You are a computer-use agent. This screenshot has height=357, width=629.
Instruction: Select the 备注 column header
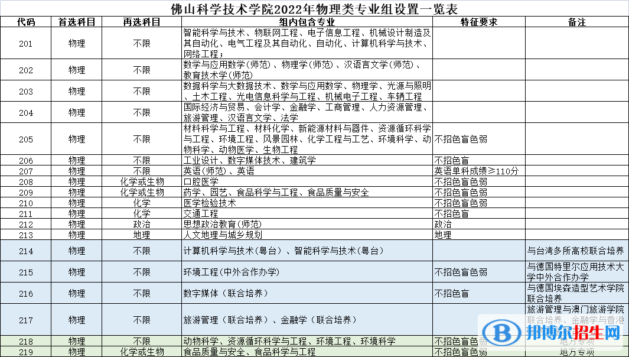577,22
